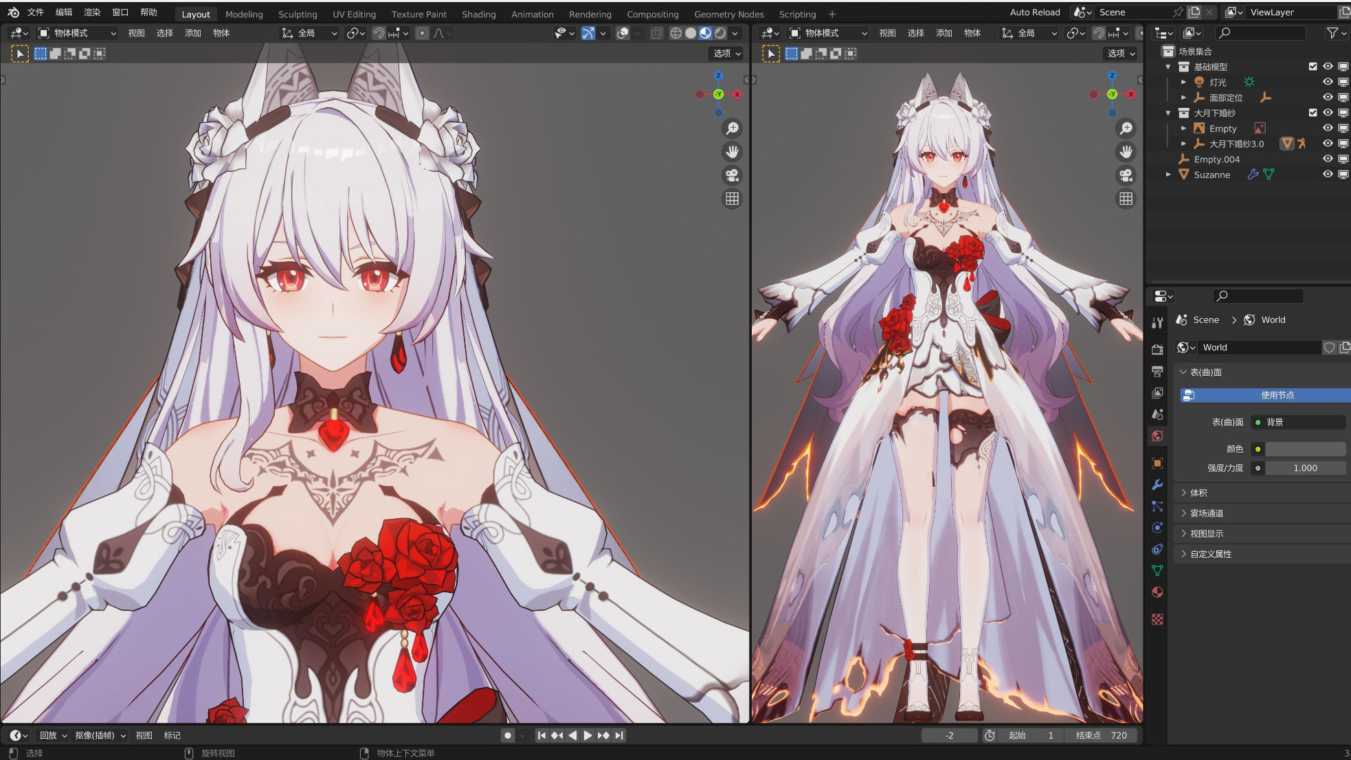Click the pan hand icon in the right viewport
This screenshot has width=1351, height=760.
[1126, 152]
